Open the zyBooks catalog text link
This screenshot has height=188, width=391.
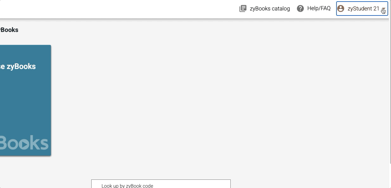pos(270,9)
